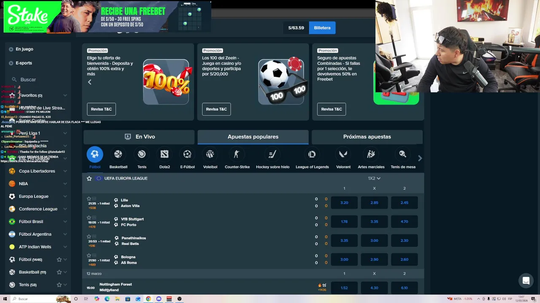Bet on Nottingham Forest win at 1.52
540x303 pixels.
[344, 288]
